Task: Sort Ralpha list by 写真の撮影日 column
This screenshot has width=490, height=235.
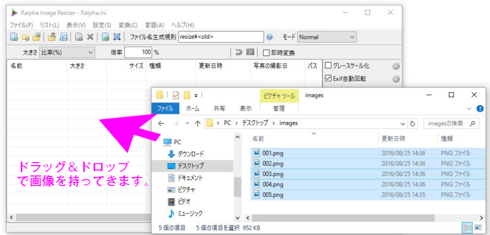Action: click(269, 66)
